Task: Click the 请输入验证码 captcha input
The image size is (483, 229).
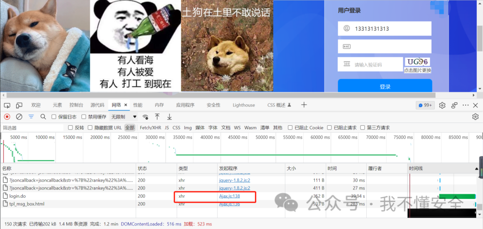Action: click(x=370, y=64)
